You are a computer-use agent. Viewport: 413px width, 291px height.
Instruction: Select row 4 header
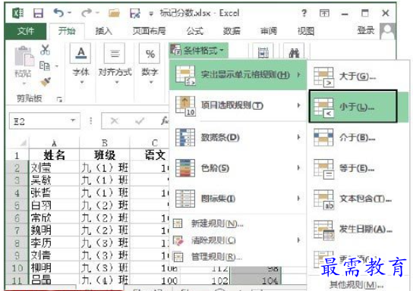pos(17,193)
